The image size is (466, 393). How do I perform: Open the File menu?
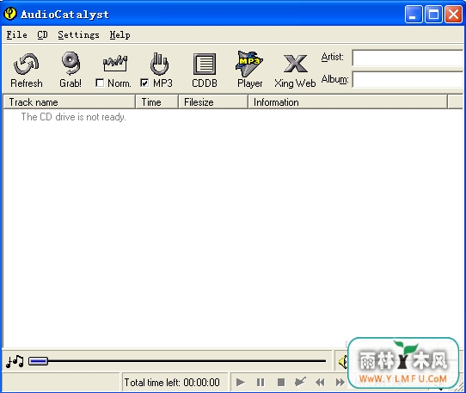16,34
